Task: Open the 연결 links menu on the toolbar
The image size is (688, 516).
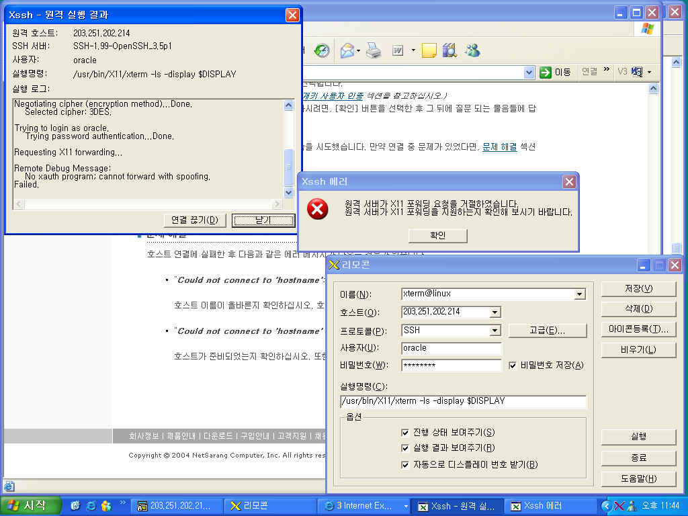Action: coord(588,72)
